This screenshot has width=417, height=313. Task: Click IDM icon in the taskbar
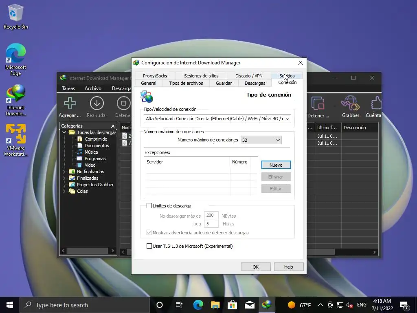pyautogui.click(x=266, y=305)
